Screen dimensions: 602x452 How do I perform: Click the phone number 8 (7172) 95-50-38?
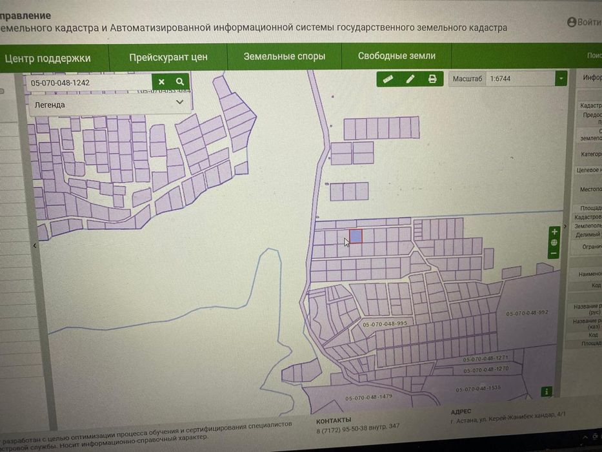tap(342, 429)
